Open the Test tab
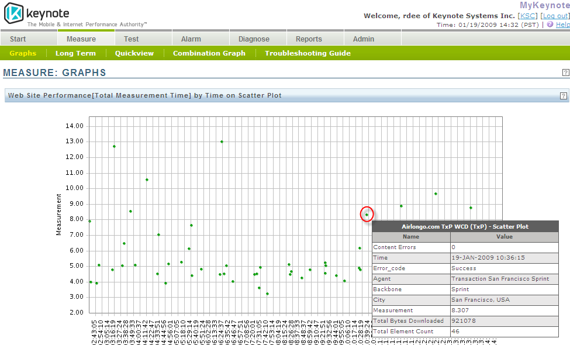This screenshot has height=345, width=570. 144,39
